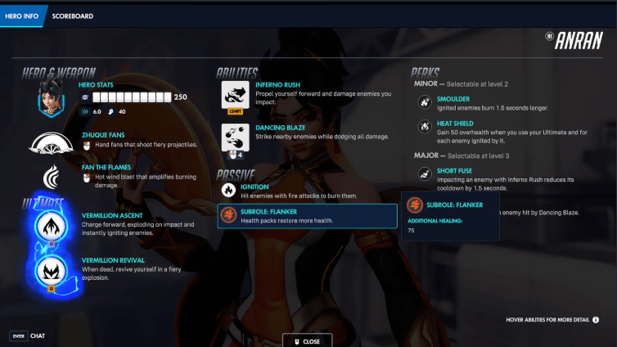This screenshot has width=617, height=347.
Task: Select the Hero Info tab
Action: pos(21,16)
